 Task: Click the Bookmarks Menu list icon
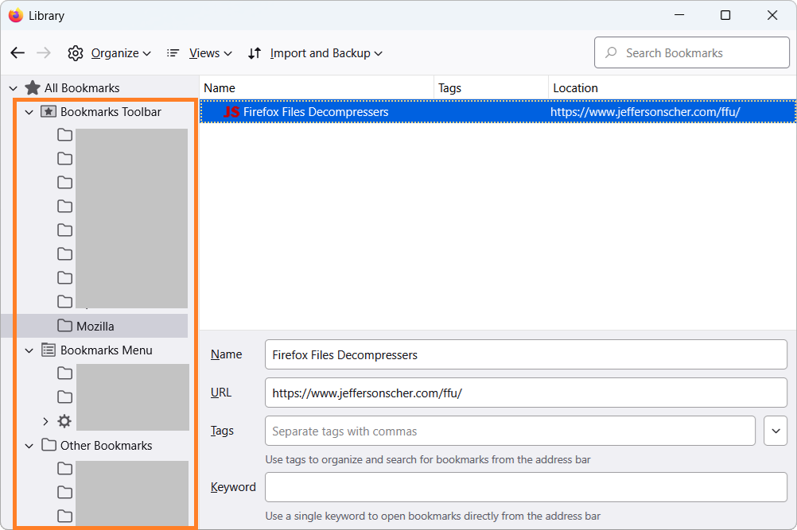pyautogui.click(x=49, y=350)
